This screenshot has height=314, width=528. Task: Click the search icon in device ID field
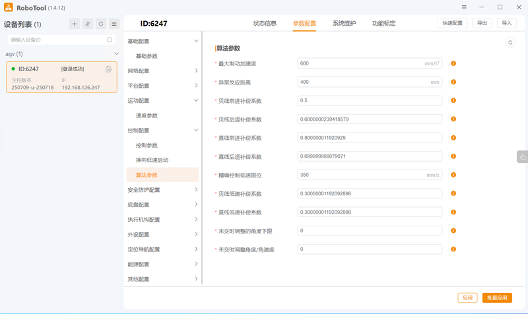tap(110, 40)
